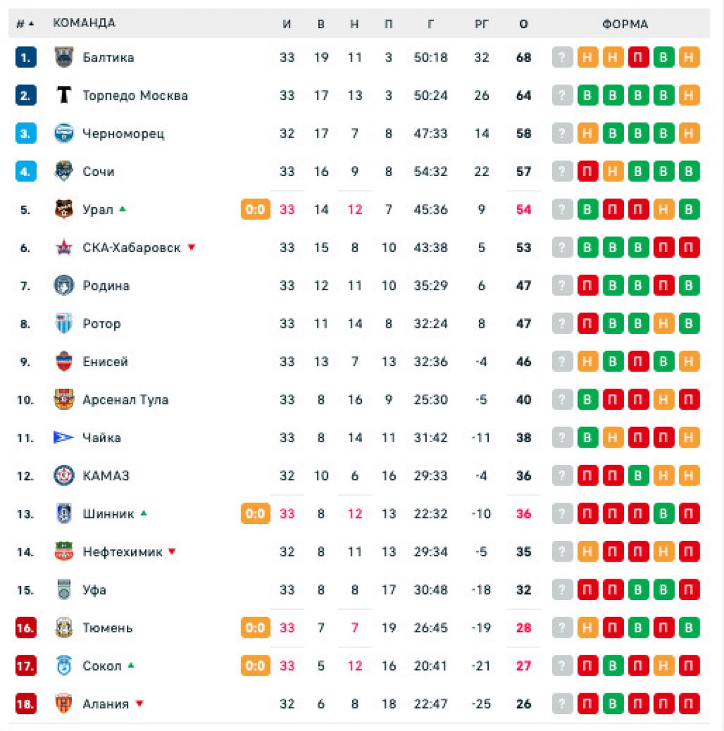
Task: Click the Чайка flag logo
Action: pyautogui.click(x=64, y=437)
